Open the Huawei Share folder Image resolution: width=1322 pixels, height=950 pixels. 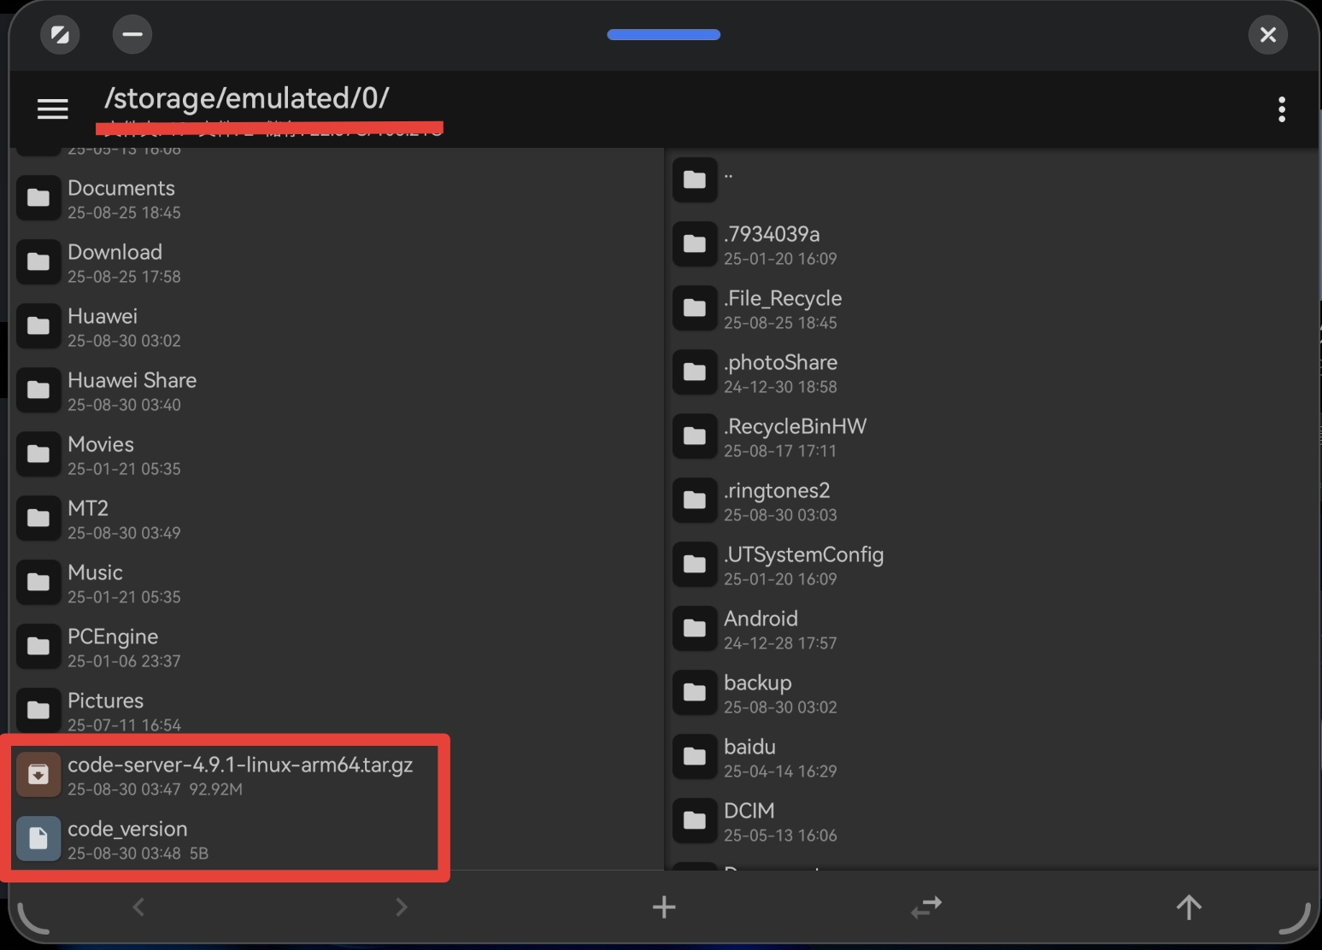coord(337,390)
